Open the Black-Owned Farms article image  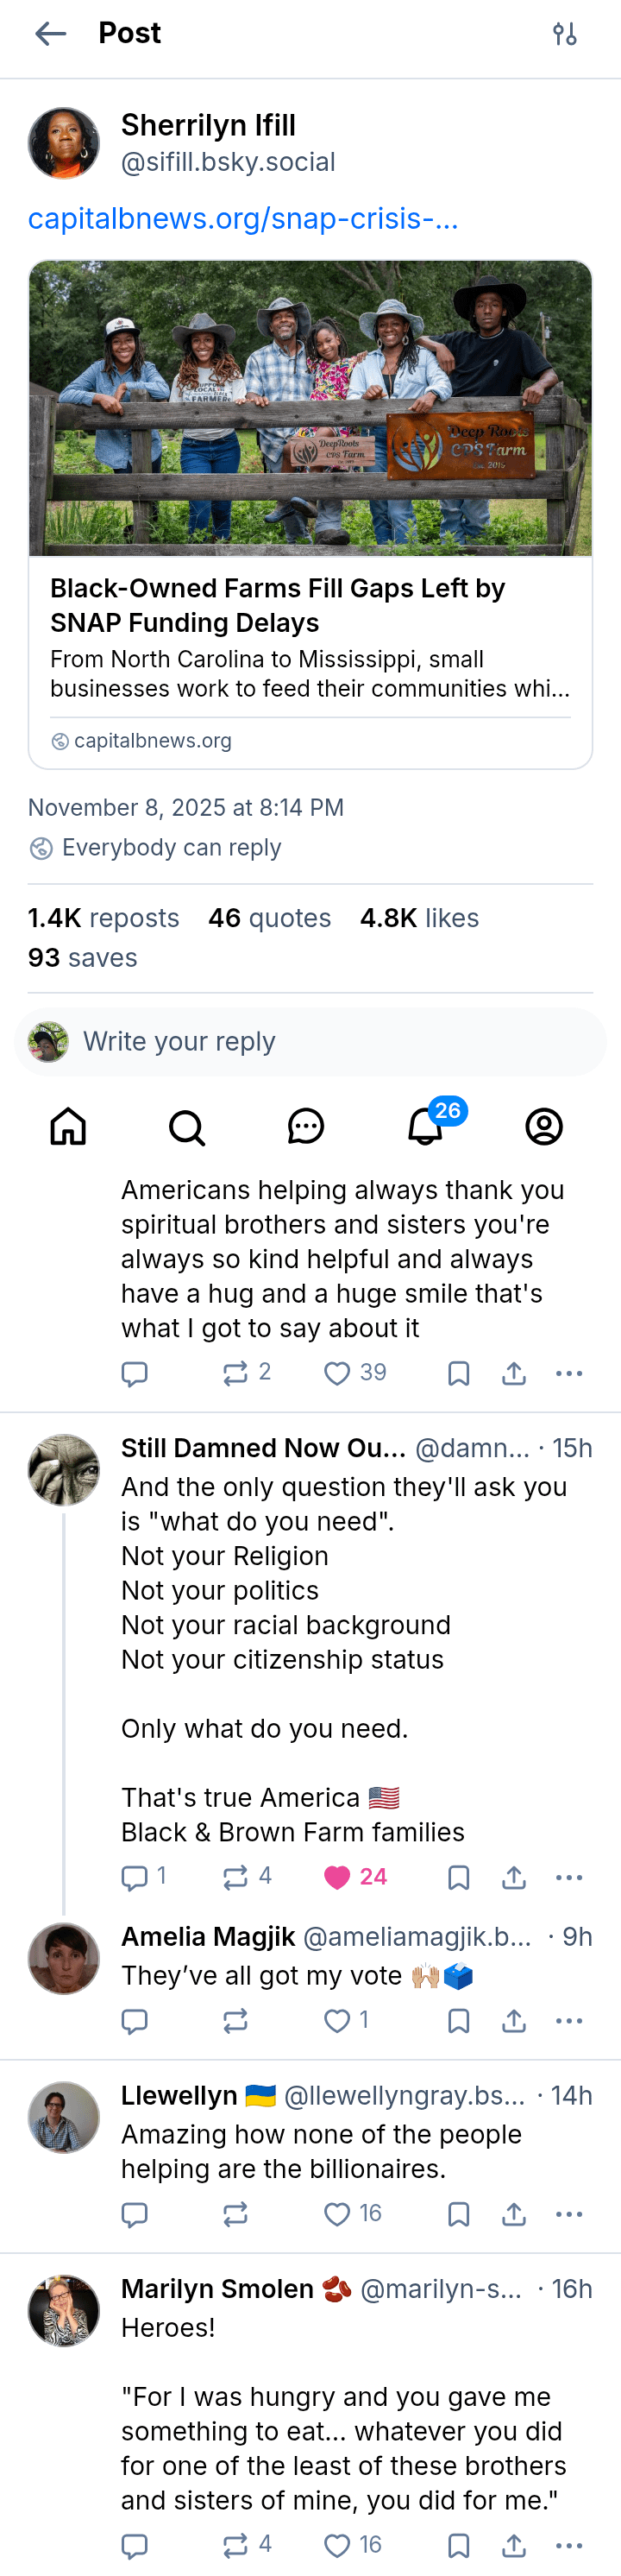(x=310, y=408)
